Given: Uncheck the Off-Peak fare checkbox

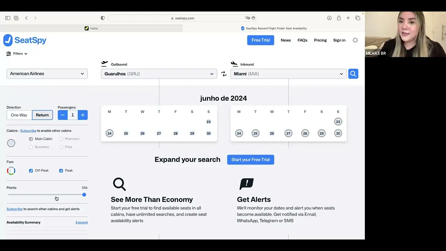Looking at the screenshot, I should click(31, 171).
